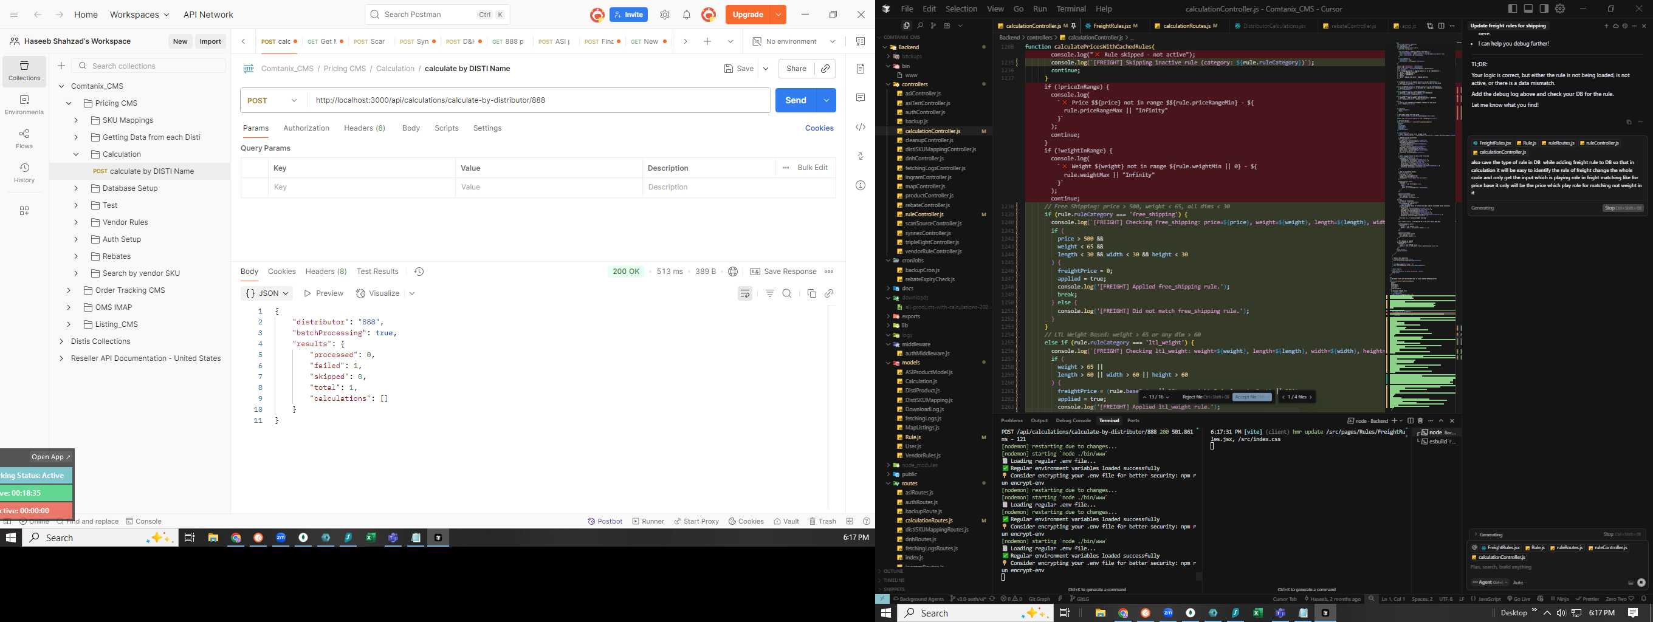Toggle Prettier in Cursor status bar

click(x=1587, y=599)
